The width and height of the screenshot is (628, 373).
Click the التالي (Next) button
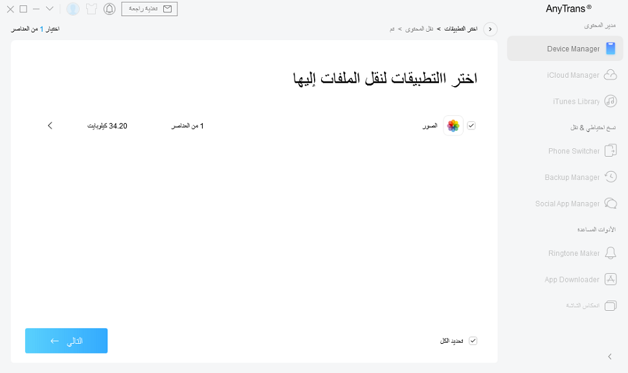tap(67, 341)
